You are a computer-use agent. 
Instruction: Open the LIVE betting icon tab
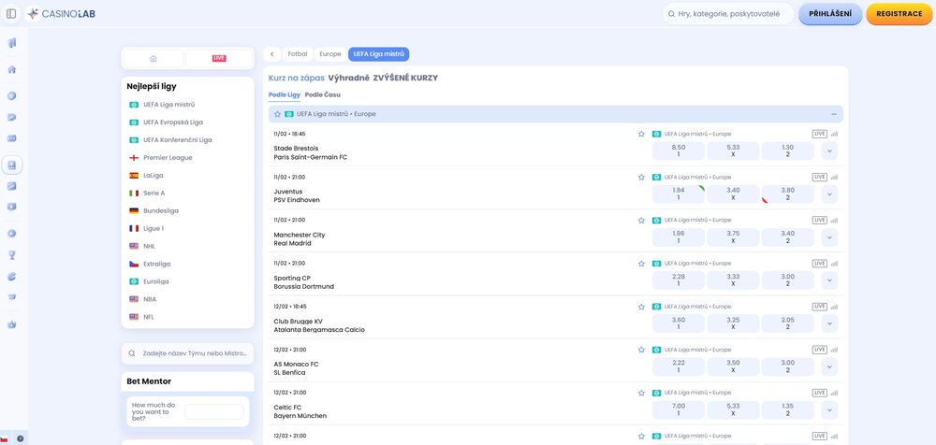coord(219,58)
